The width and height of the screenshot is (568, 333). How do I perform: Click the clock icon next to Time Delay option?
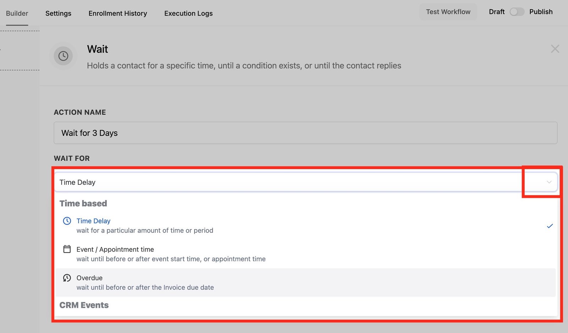[x=67, y=221]
